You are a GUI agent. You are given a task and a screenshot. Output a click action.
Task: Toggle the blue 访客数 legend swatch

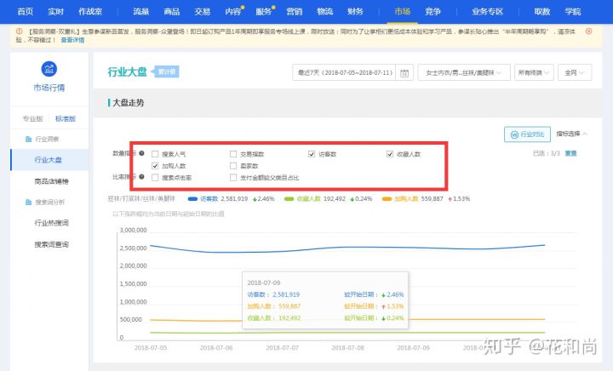192,197
